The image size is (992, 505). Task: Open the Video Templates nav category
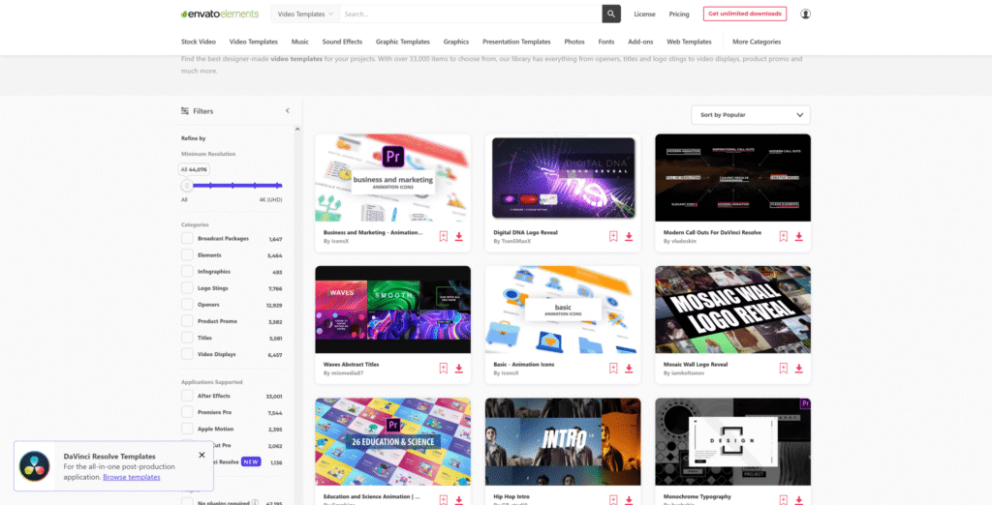[253, 42]
